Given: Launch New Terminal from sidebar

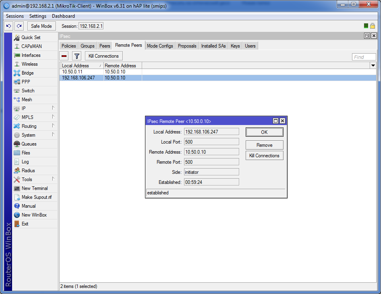Looking at the screenshot, I should click(35, 188).
